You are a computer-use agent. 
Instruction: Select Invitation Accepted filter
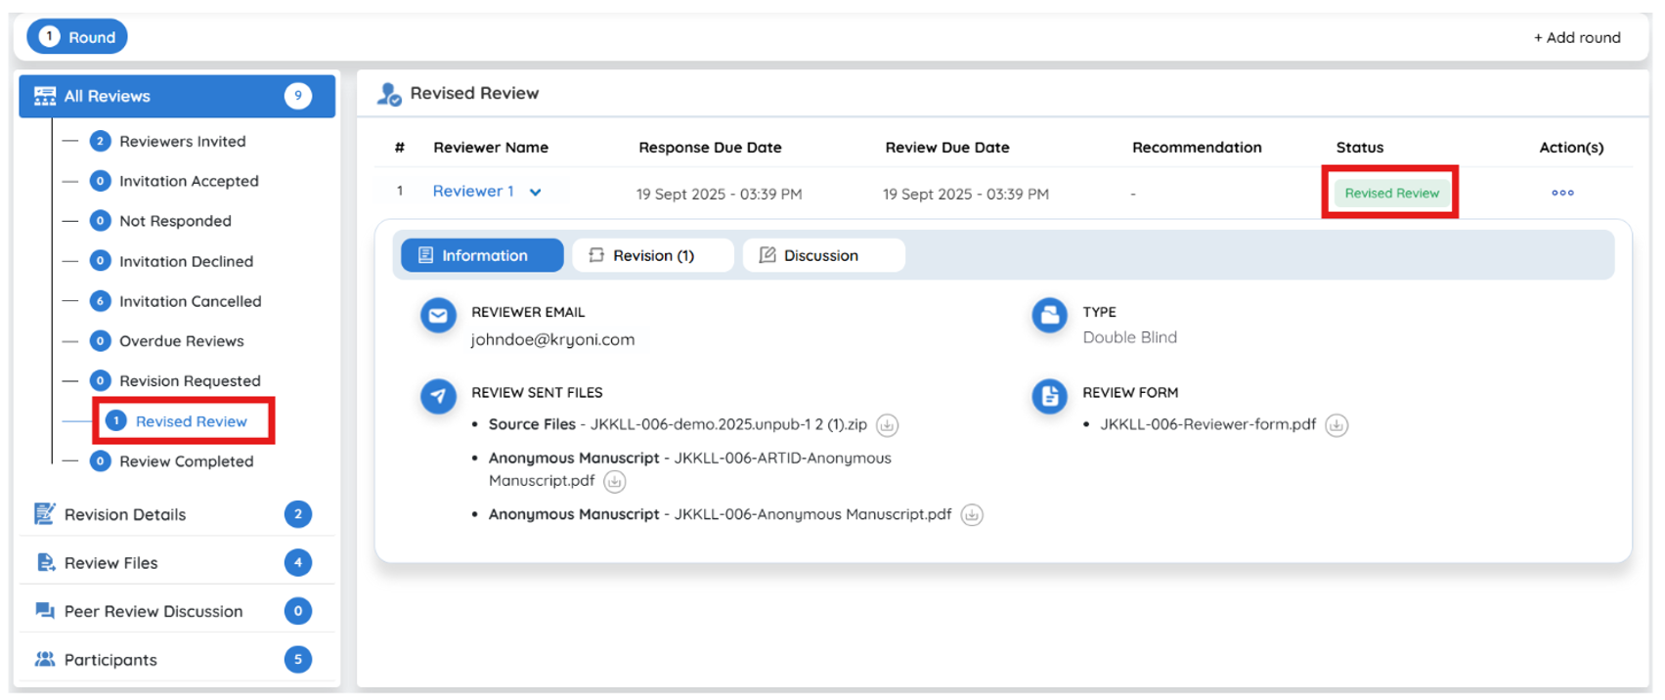tap(189, 181)
